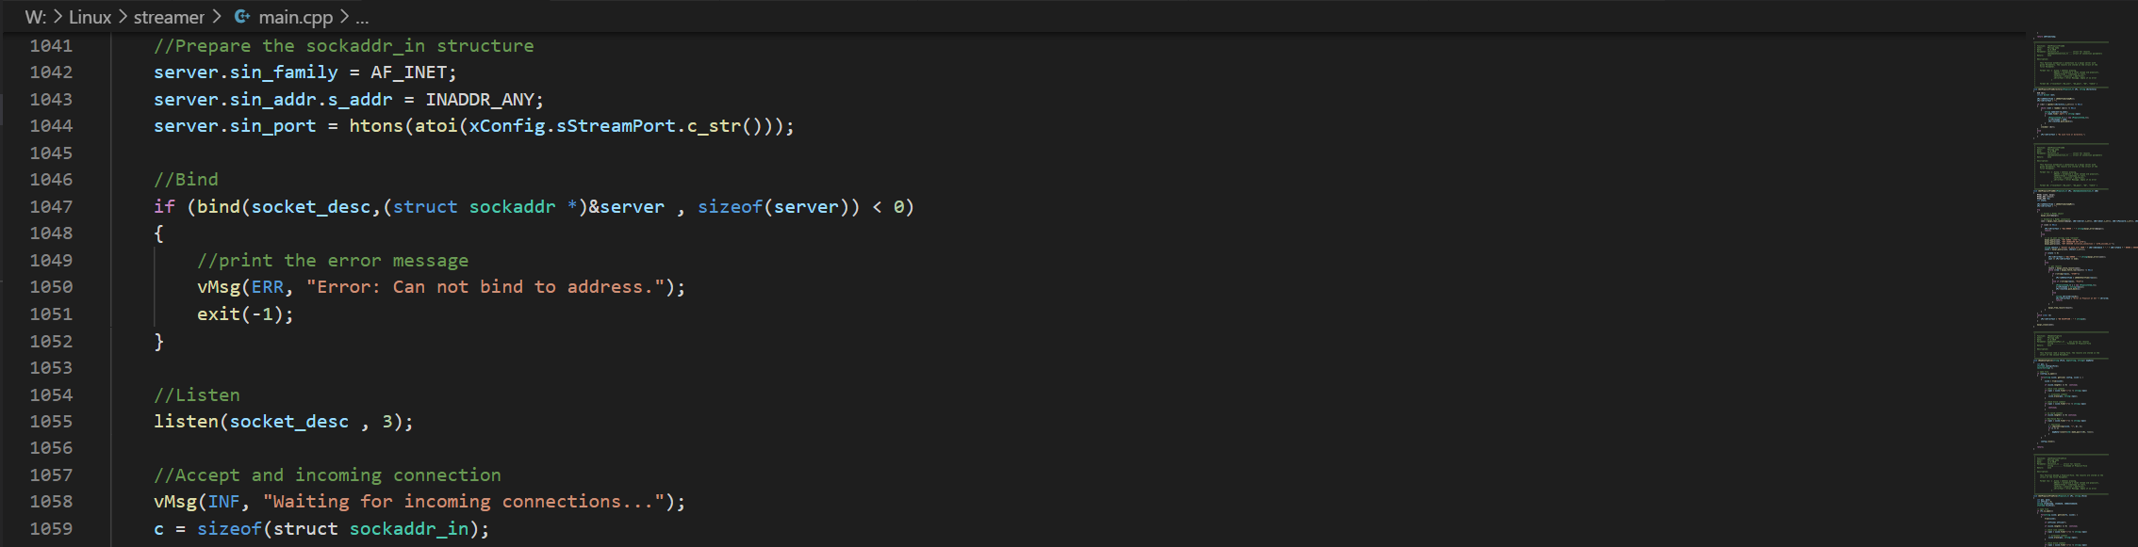Image resolution: width=2138 pixels, height=547 pixels.
Task: Select line number 1047 in the gutter
Action: [x=51, y=206]
